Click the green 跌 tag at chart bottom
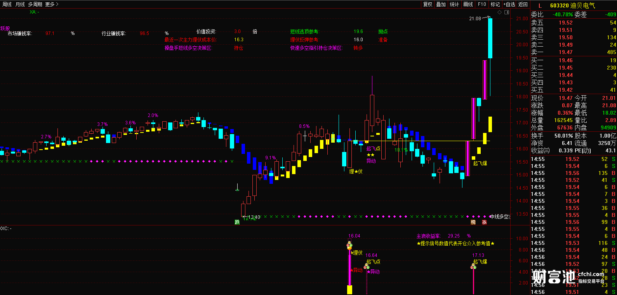The image size is (617, 295). point(237,222)
